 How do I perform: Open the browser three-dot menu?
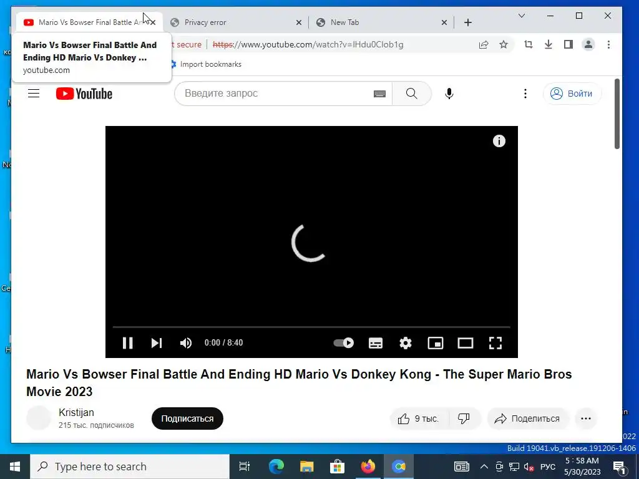click(x=608, y=44)
